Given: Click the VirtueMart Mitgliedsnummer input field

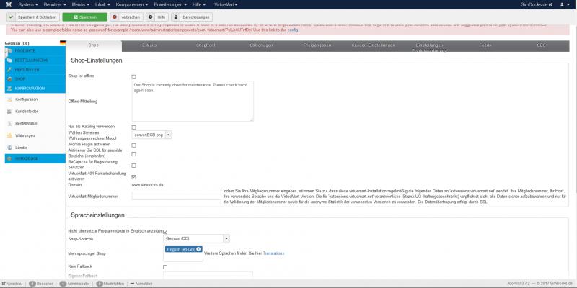Looking at the screenshot, I should (176, 196).
